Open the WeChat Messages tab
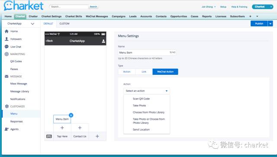Image resolution: width=277 pixels, height=157 pixels. point(97,16)
